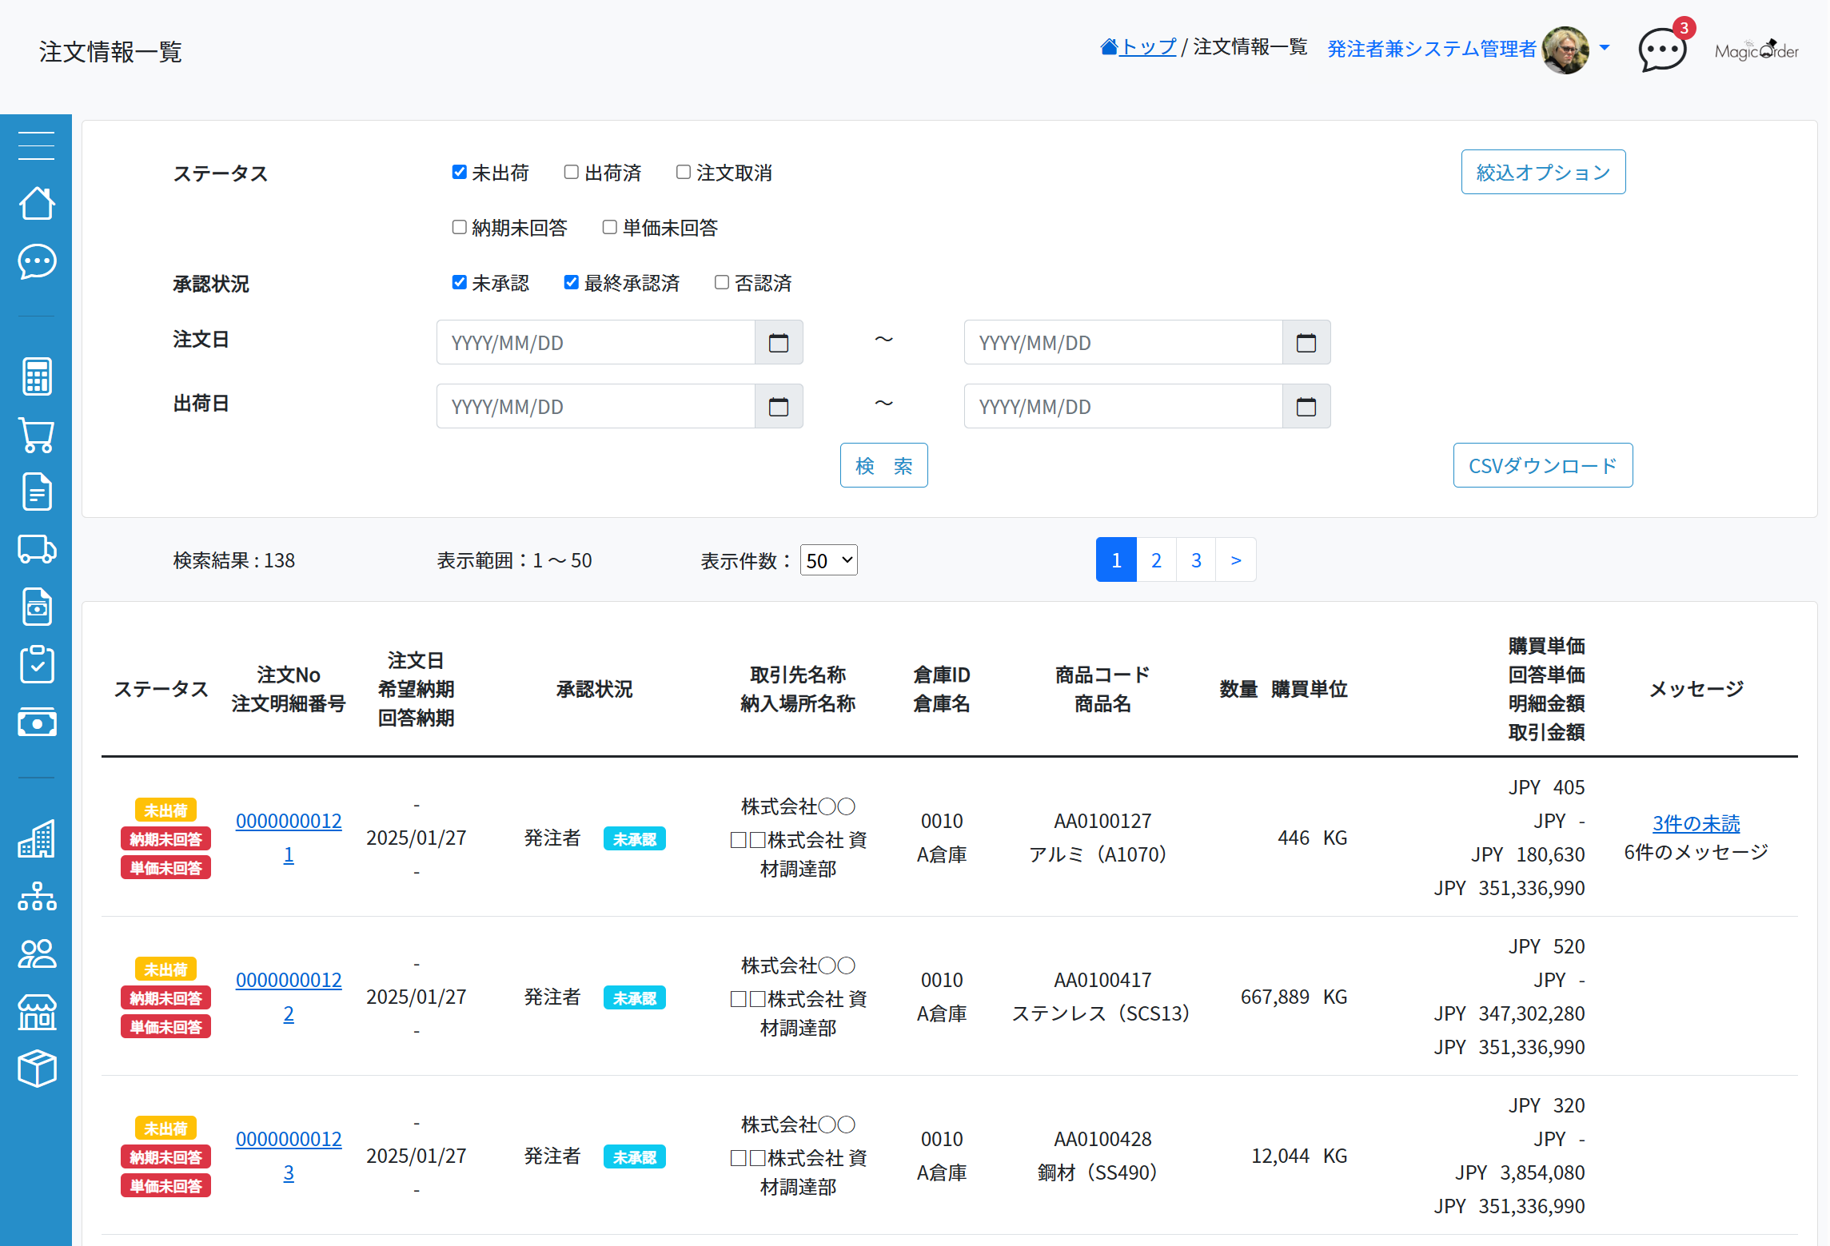This screenshot has height=1246, width=1830.
Task: Open calendar picker for 出荷日 end date
Action: [1306, 406]
